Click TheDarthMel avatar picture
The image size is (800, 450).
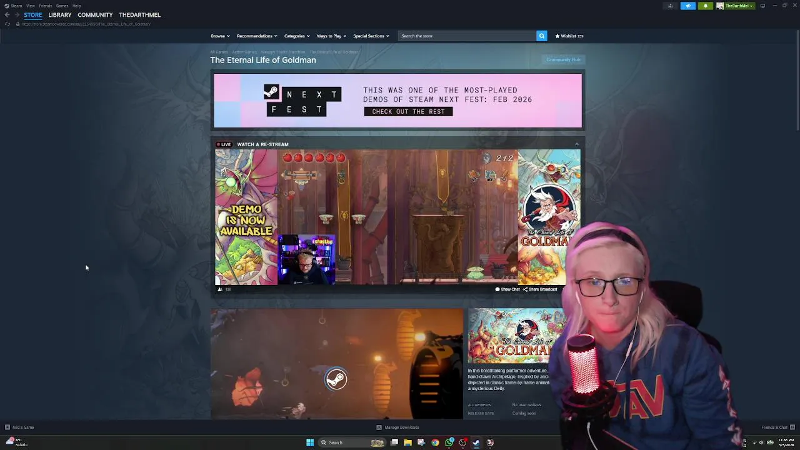coord(720,6)
